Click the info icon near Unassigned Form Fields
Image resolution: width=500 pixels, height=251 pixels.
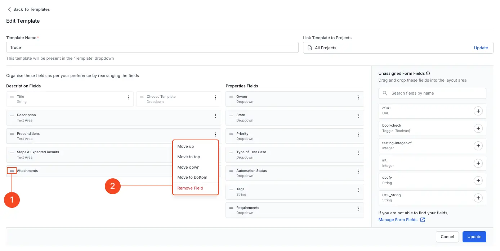428,73
